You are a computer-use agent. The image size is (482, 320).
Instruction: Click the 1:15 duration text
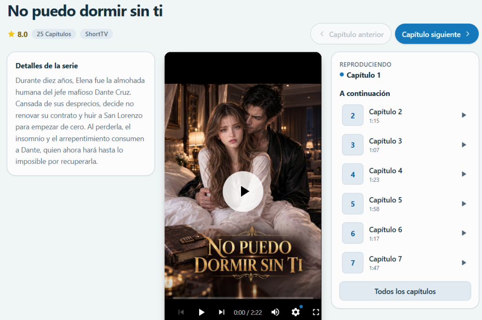(x=374, y=121)
